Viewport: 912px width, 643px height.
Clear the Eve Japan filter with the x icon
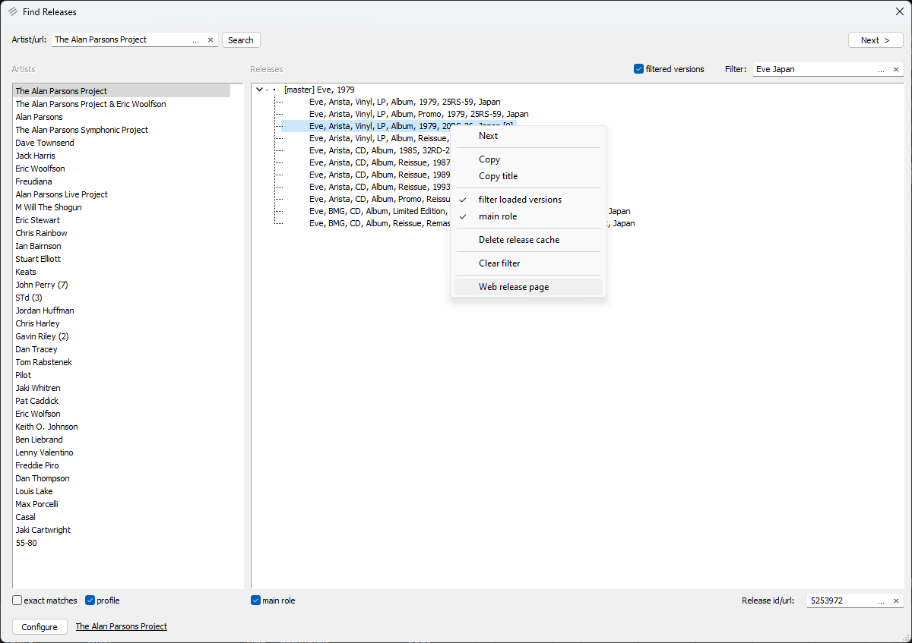[x=895, y=69]
